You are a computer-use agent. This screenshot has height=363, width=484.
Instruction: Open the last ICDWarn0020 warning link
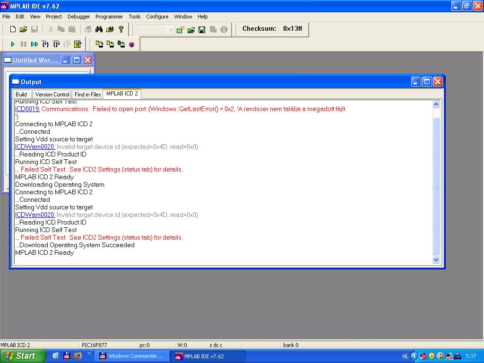(x=35, y=215)
